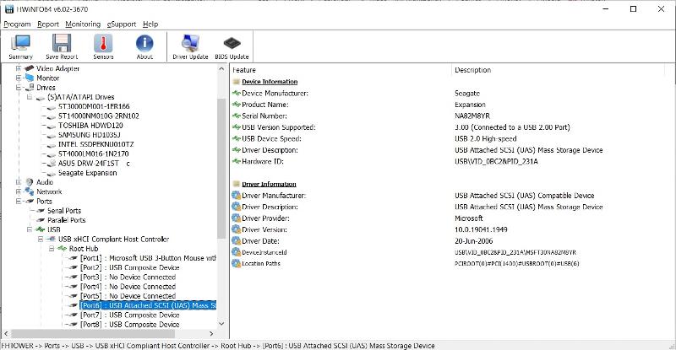Select INTEL SSDPEKNU010TZ drive in tree

pyautogui.click(x=95, y=144)
